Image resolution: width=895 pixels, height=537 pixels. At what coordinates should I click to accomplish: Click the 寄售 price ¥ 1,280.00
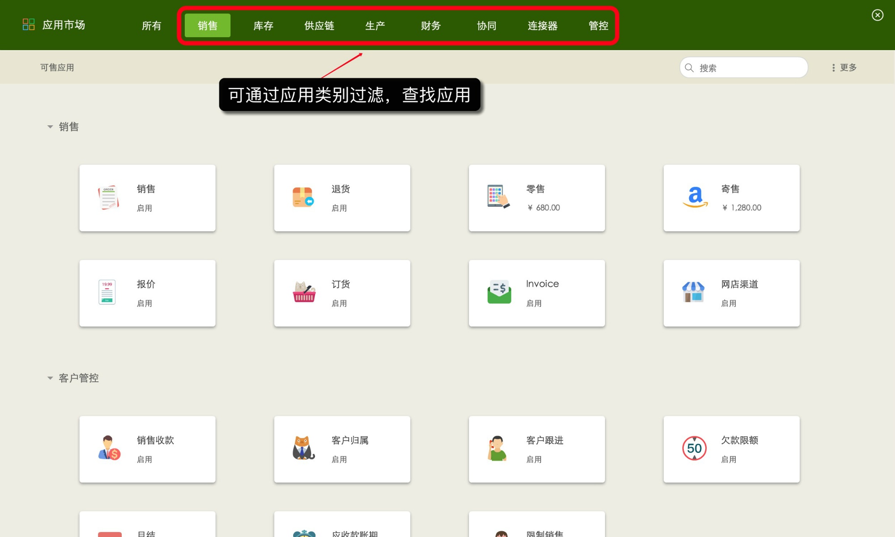coord(742,208)
